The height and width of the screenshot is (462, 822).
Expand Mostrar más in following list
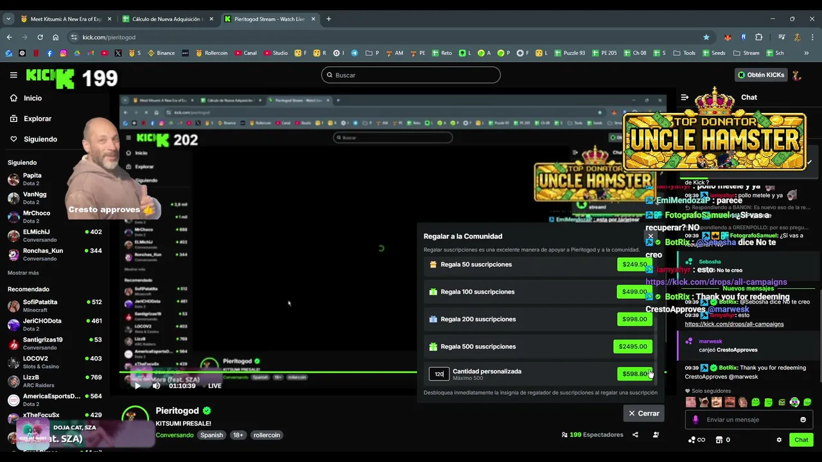23,273
